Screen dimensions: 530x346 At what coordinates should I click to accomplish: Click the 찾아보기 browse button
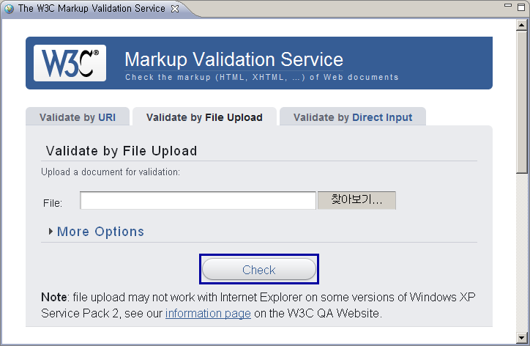tap(357, 200)
